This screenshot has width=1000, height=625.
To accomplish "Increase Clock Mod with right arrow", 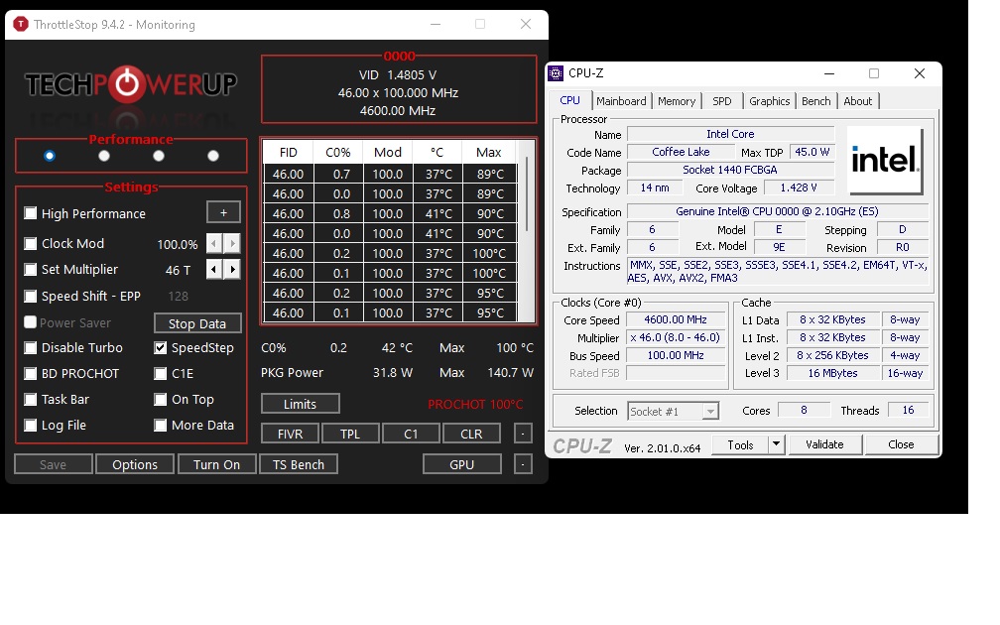I will click(x=232, y=243).
